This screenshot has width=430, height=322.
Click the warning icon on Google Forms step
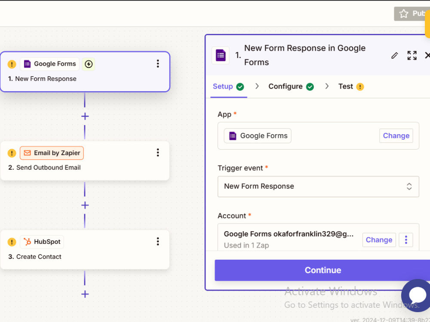[x=12, y=64]
